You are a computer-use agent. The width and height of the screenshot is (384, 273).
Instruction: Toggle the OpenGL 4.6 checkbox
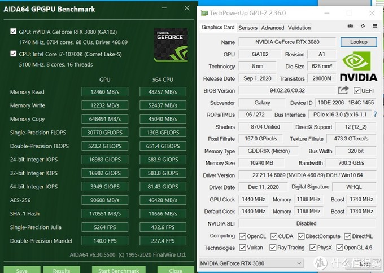tap(339, 248)
